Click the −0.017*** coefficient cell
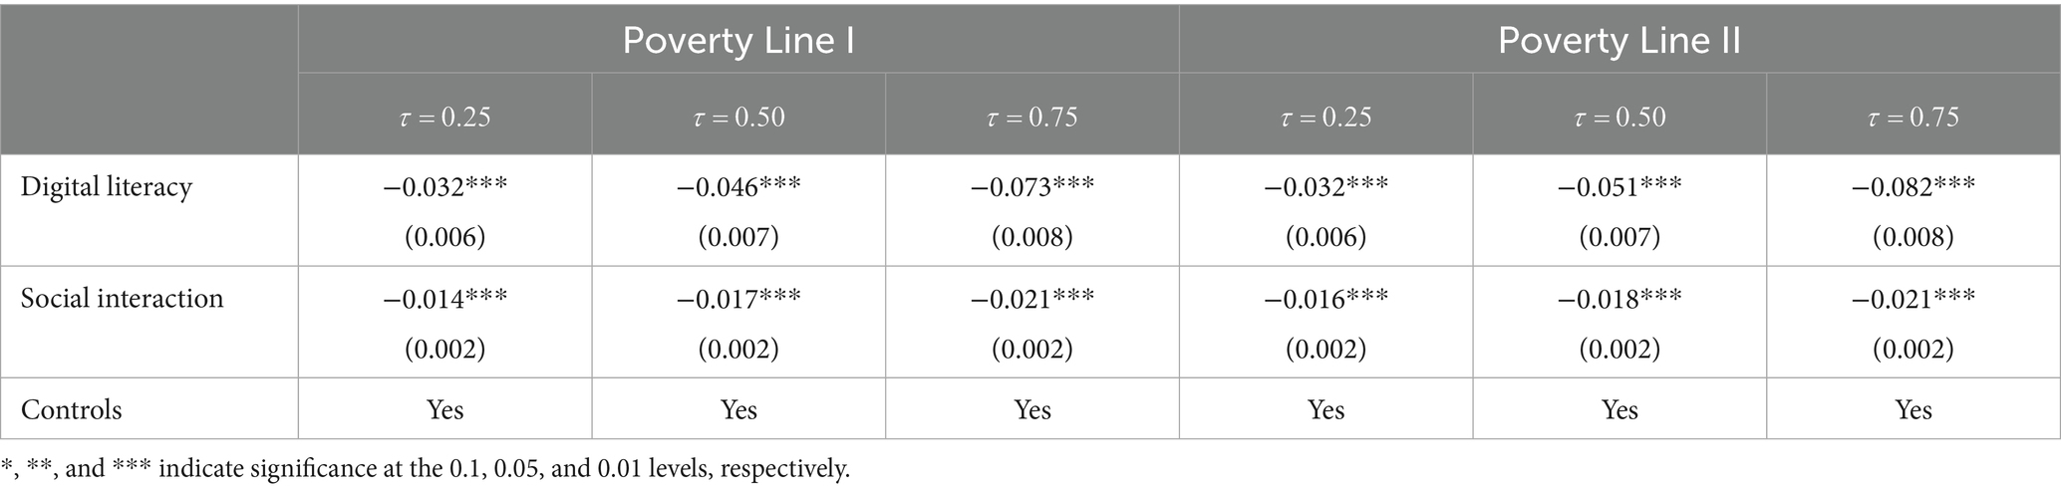Screen dimensions: 2061x493 tap(738, 299)
